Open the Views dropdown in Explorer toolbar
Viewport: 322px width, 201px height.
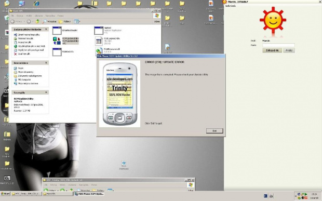77,21
